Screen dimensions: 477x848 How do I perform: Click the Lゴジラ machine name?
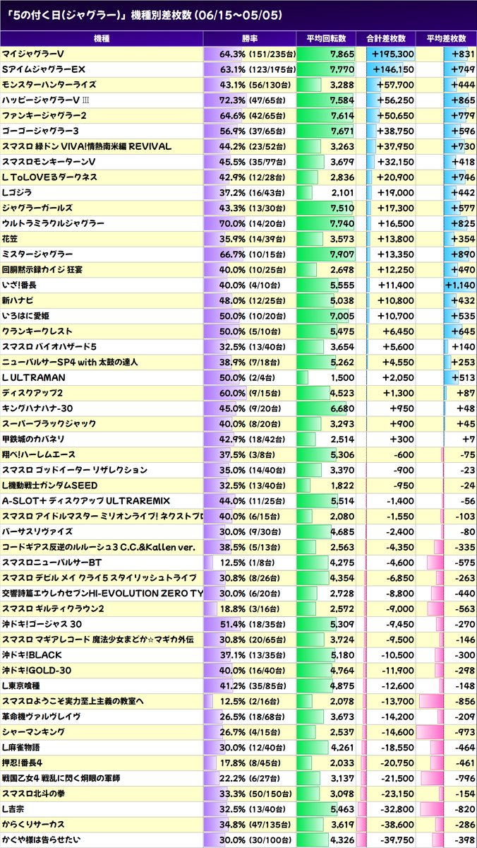coord(17,193)
